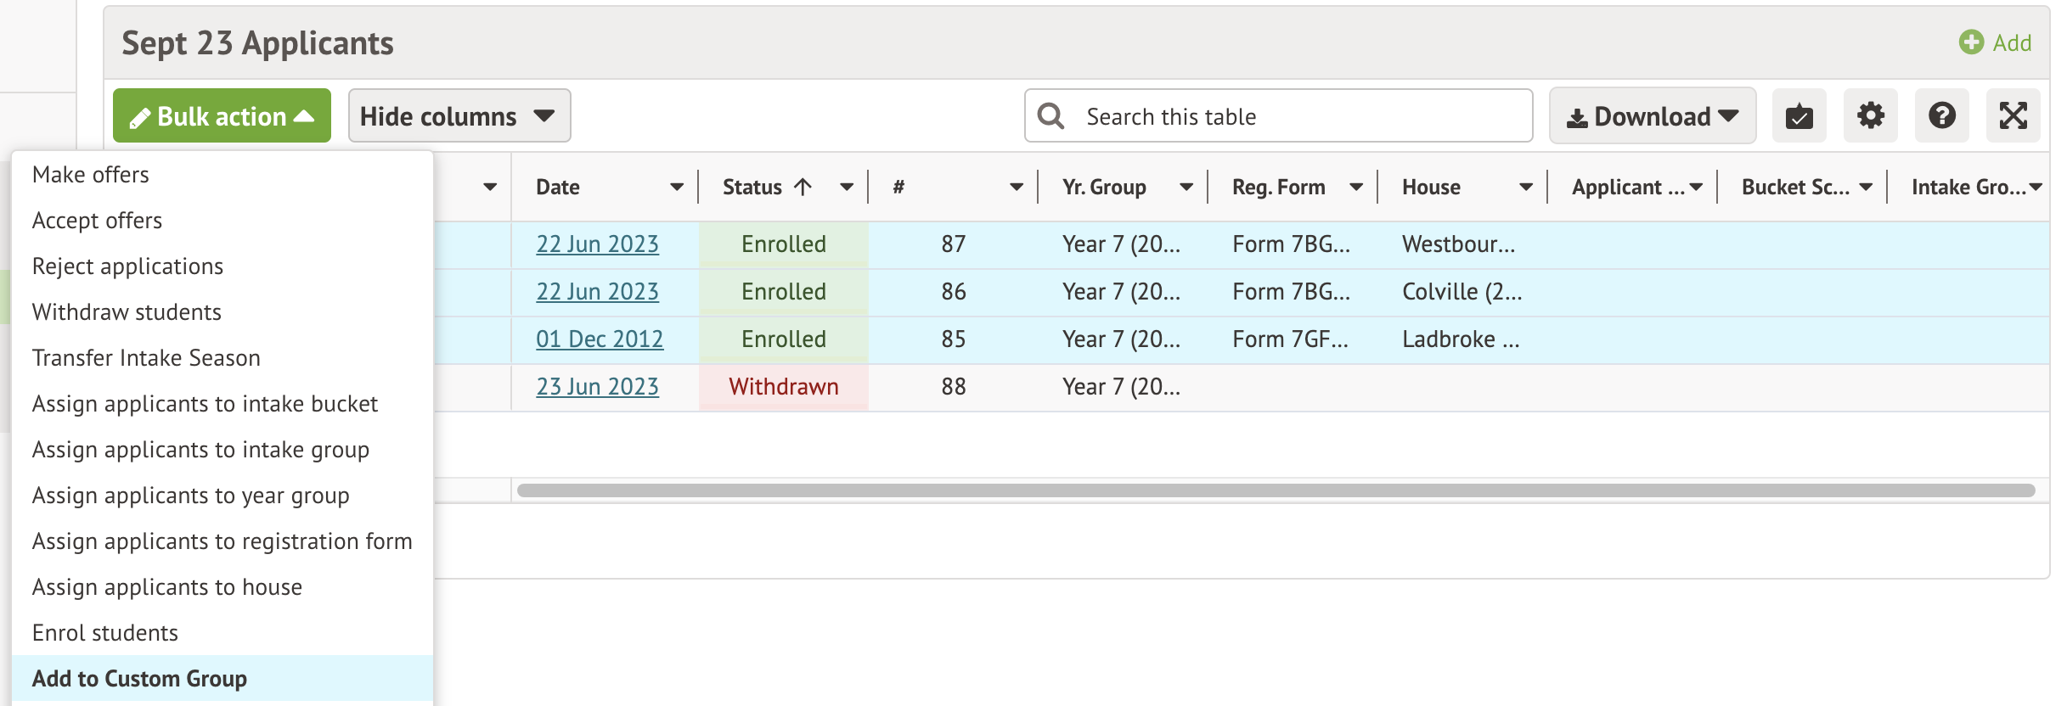Collapse the Bulk action menu
2067x706 pixels.
coord(222,116)
